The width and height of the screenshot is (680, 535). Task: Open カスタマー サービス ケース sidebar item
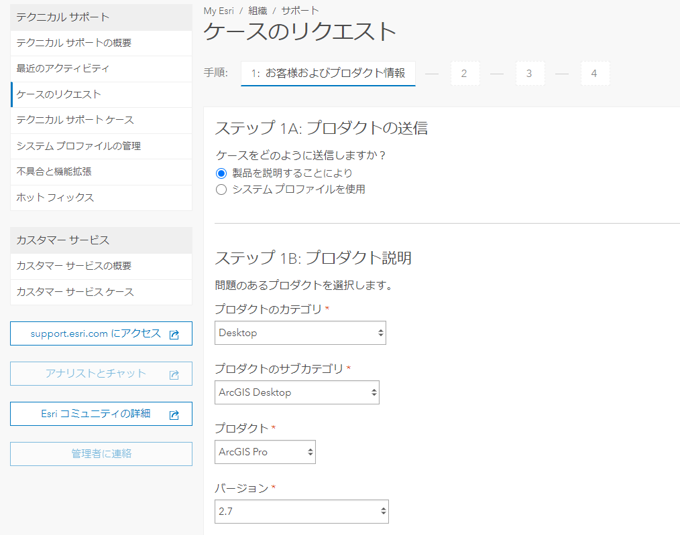point(101,292)
